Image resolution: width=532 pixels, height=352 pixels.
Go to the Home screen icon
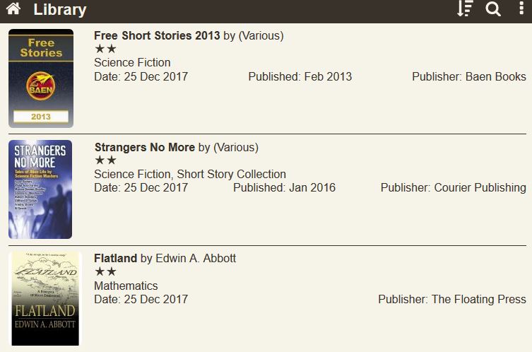(13, 10)
